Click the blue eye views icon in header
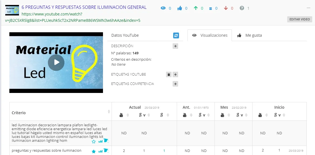 coord(163,8)
